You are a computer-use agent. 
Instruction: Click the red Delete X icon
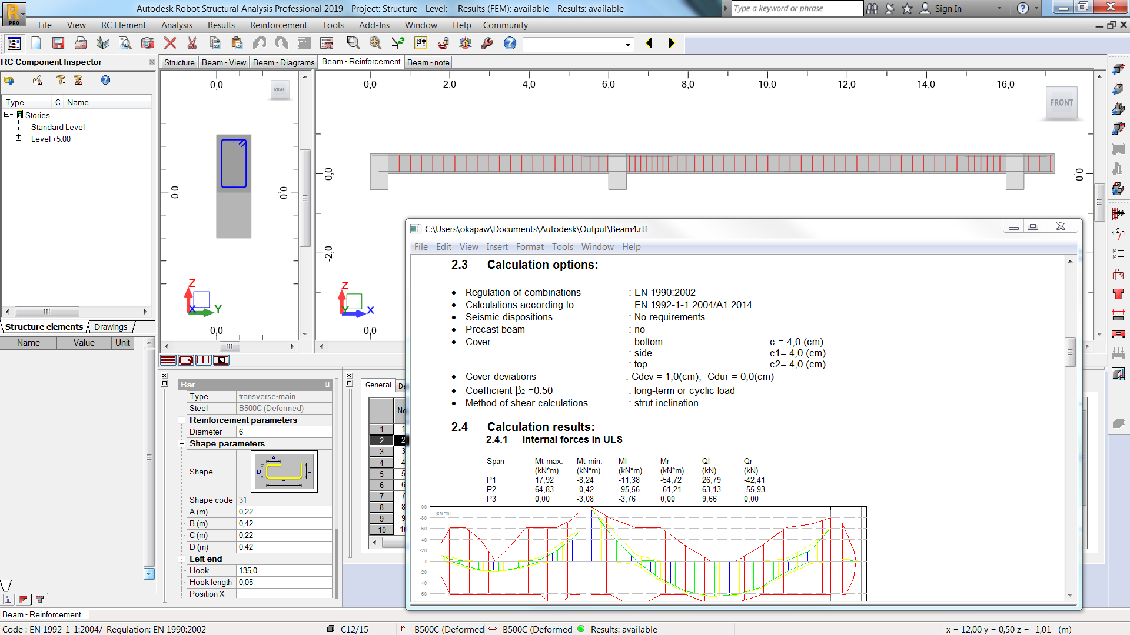[x=170, y=43]
